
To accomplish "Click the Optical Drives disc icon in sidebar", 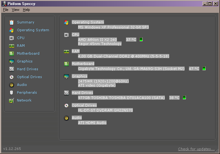I will pos(12,77).
